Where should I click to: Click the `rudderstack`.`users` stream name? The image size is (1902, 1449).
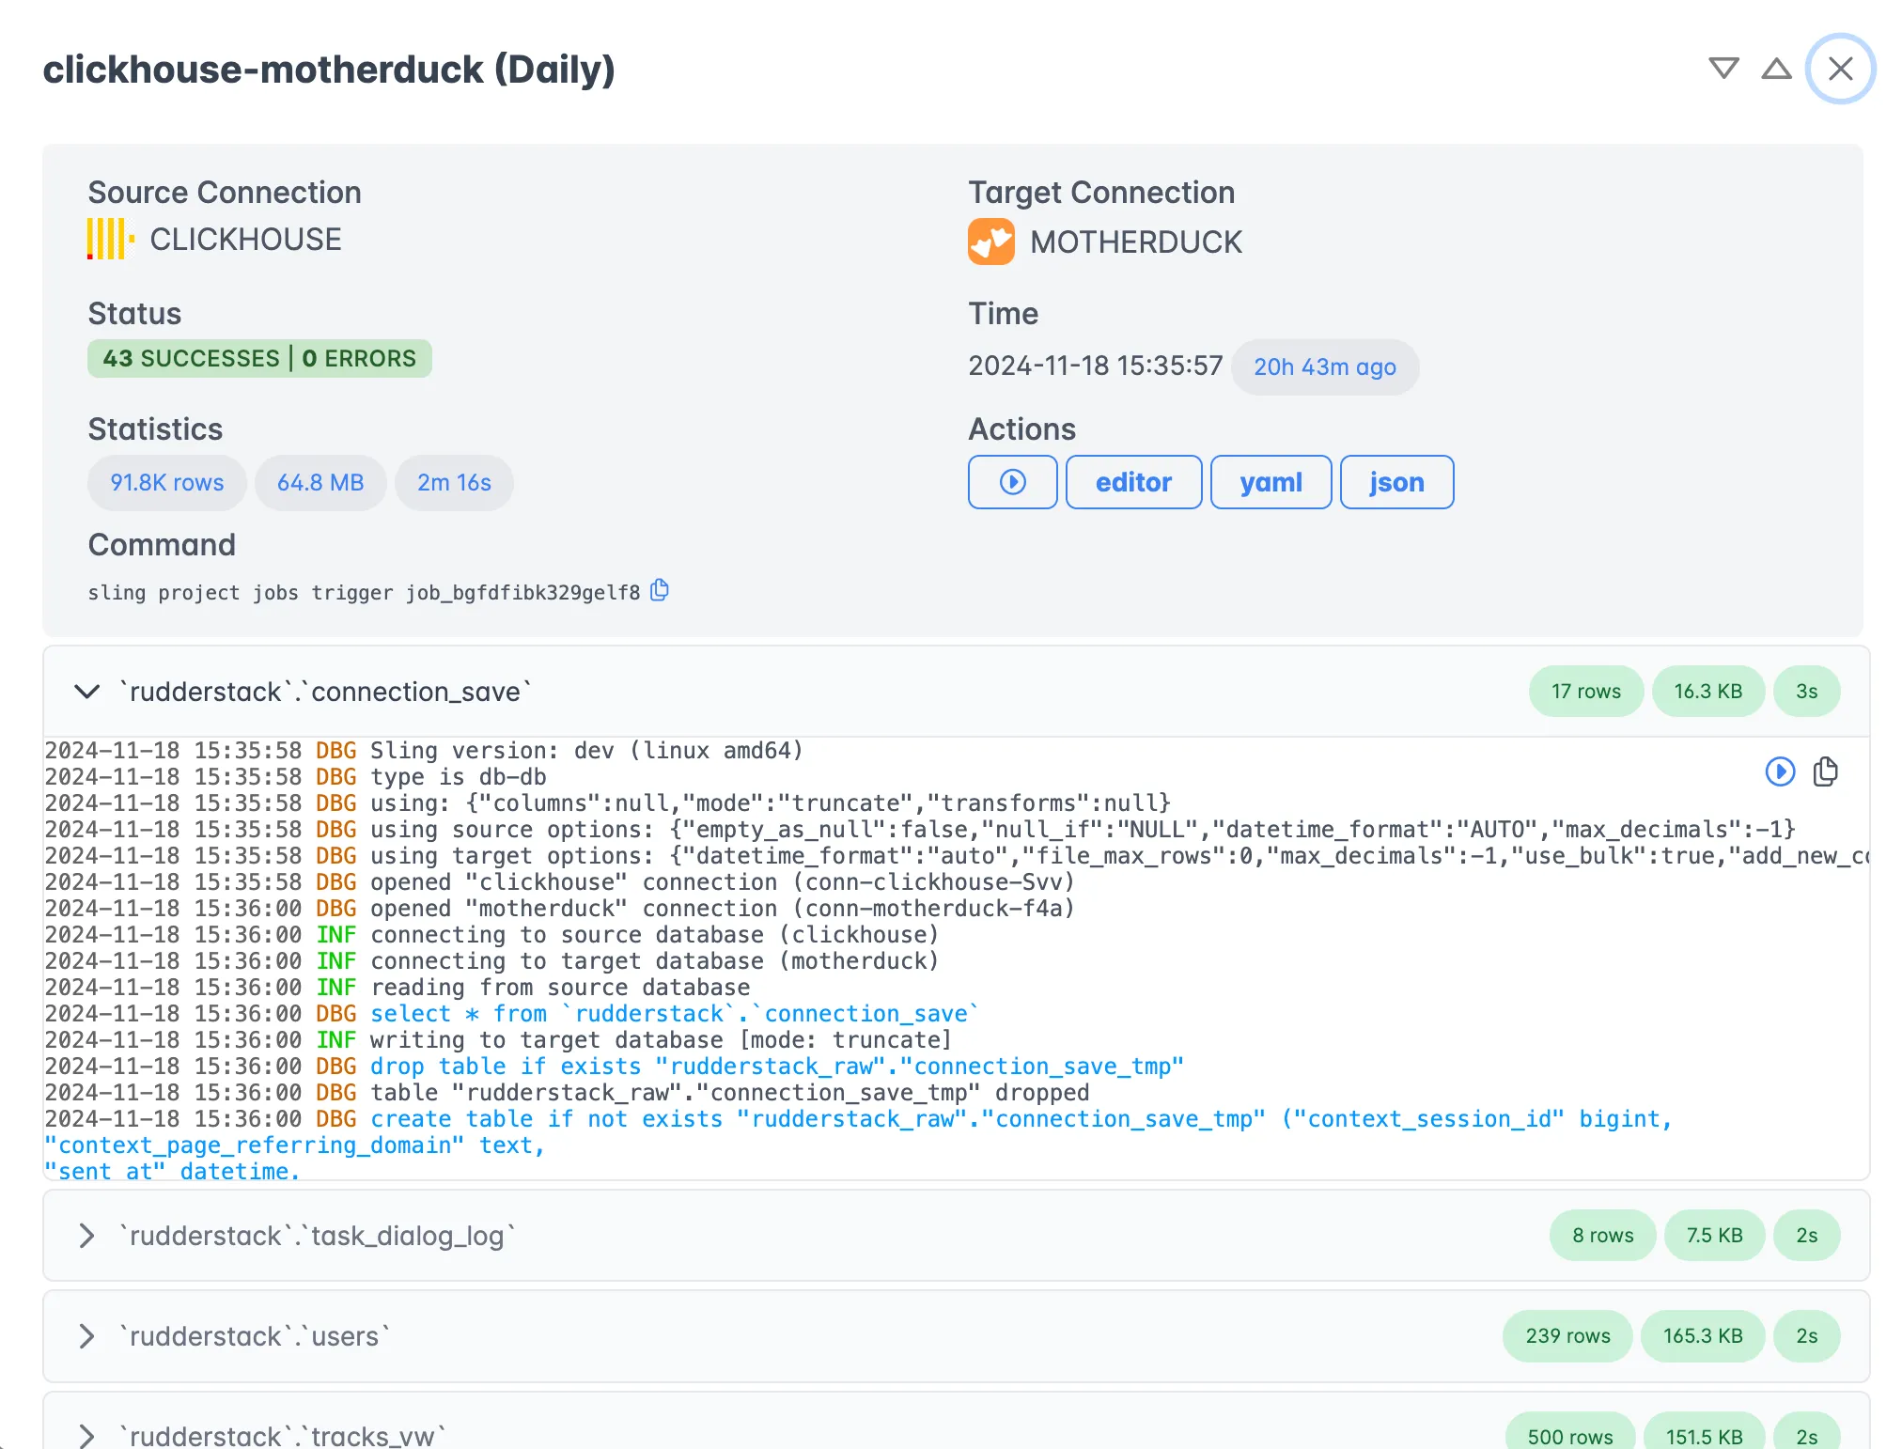[x=255, y=1336]
